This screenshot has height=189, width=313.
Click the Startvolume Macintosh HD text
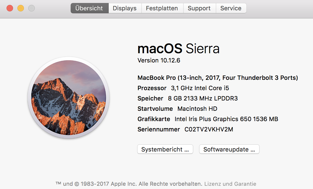coord(197,109)
